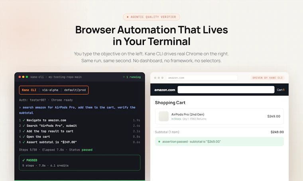Click the Amazon search input field
Image resolution: width=303 pixels, height=181 pixels.
[x=226, y=90]
